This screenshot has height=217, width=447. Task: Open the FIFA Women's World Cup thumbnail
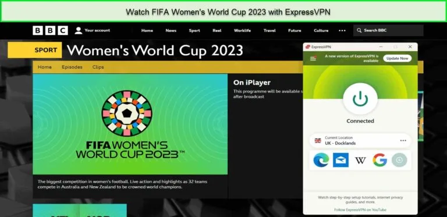130,124
